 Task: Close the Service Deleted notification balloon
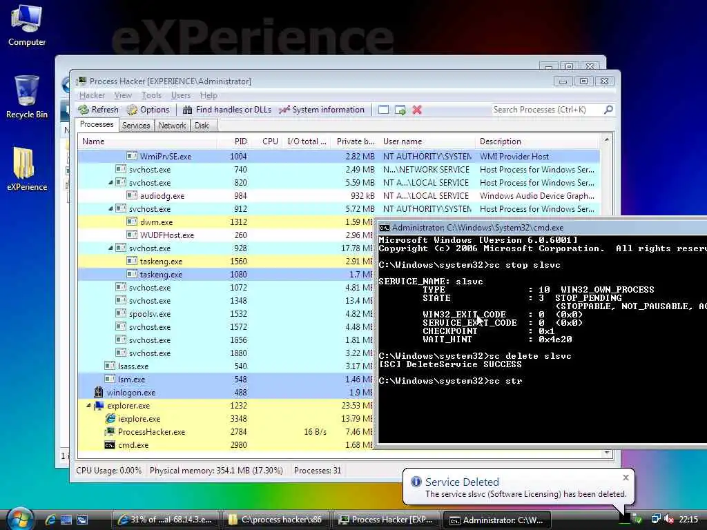(x=626, y=478)
